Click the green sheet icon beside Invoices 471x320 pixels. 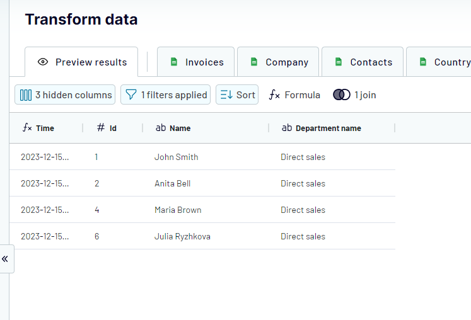174,62
